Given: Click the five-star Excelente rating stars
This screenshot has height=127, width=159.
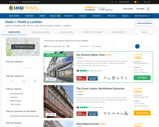Looking at the screenshot, I should 91,7.
